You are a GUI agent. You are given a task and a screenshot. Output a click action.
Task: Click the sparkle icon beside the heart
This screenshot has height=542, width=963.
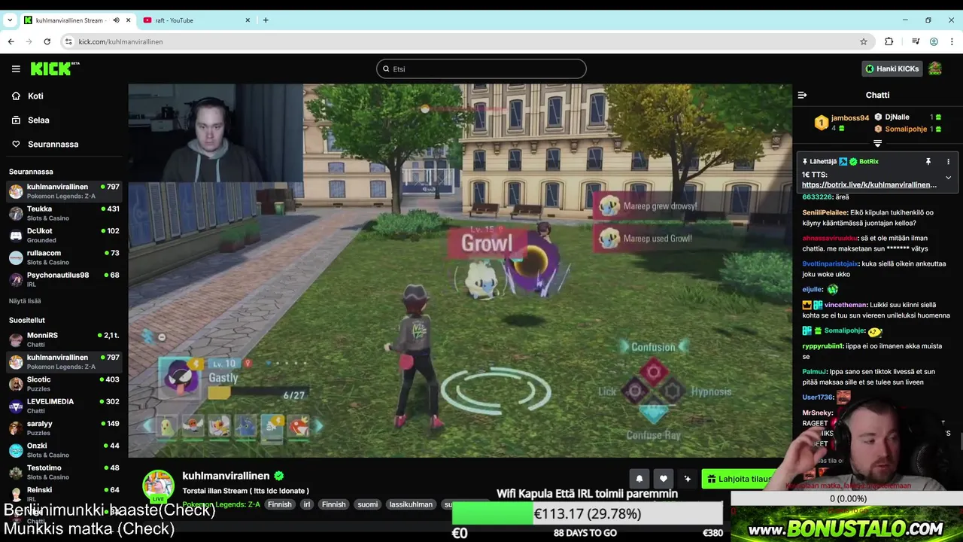pos(687,479)
